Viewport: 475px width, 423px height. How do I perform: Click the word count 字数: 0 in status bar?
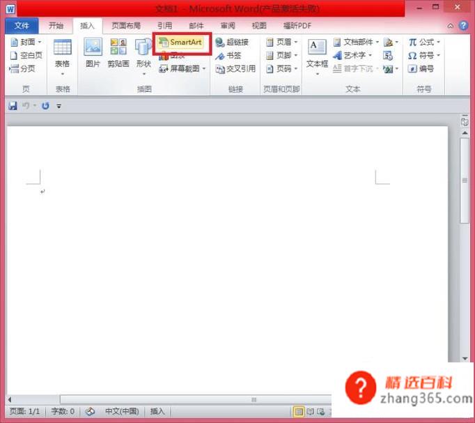(63, 411)
